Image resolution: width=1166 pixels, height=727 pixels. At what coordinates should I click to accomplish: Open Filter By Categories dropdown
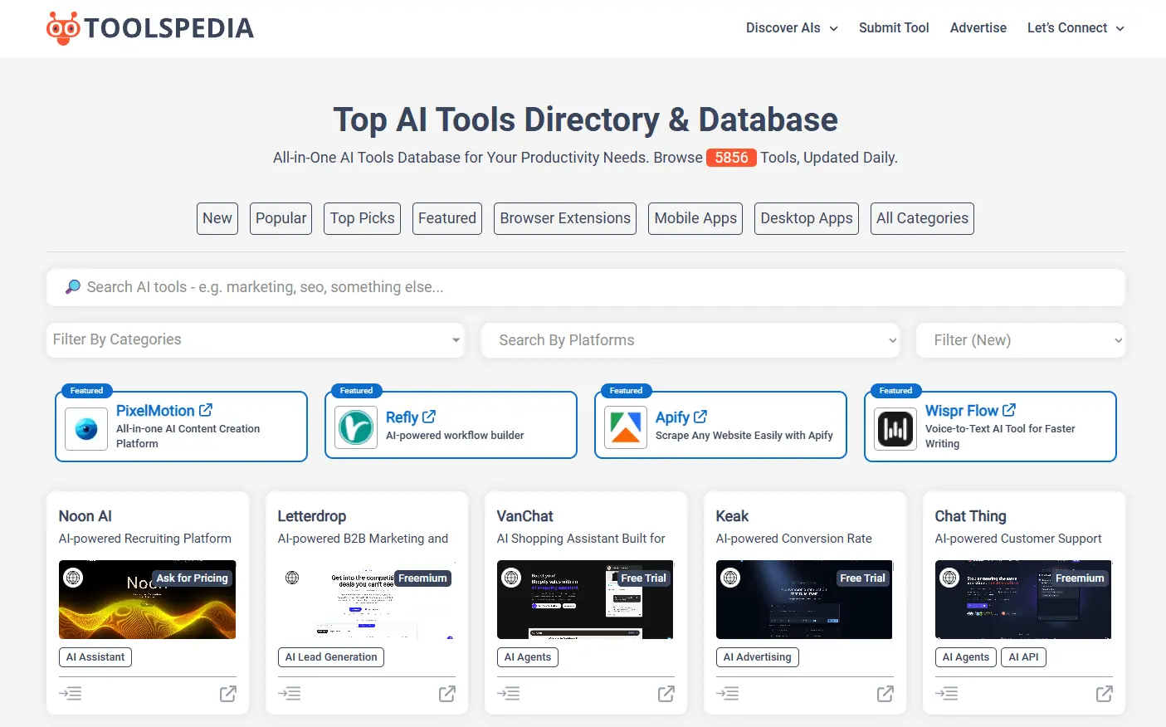pos(256,340)
